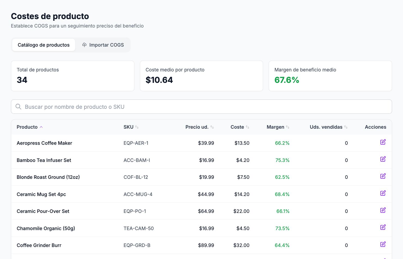This screenshot has height=259, width=403.
Task: Click SKU TEA-CAM-50
Action: (x=139, y=228)
